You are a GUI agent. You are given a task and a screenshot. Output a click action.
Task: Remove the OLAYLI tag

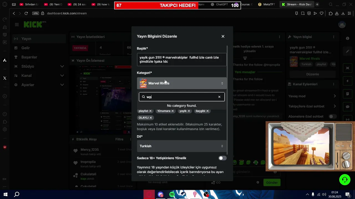click(151, 118)
